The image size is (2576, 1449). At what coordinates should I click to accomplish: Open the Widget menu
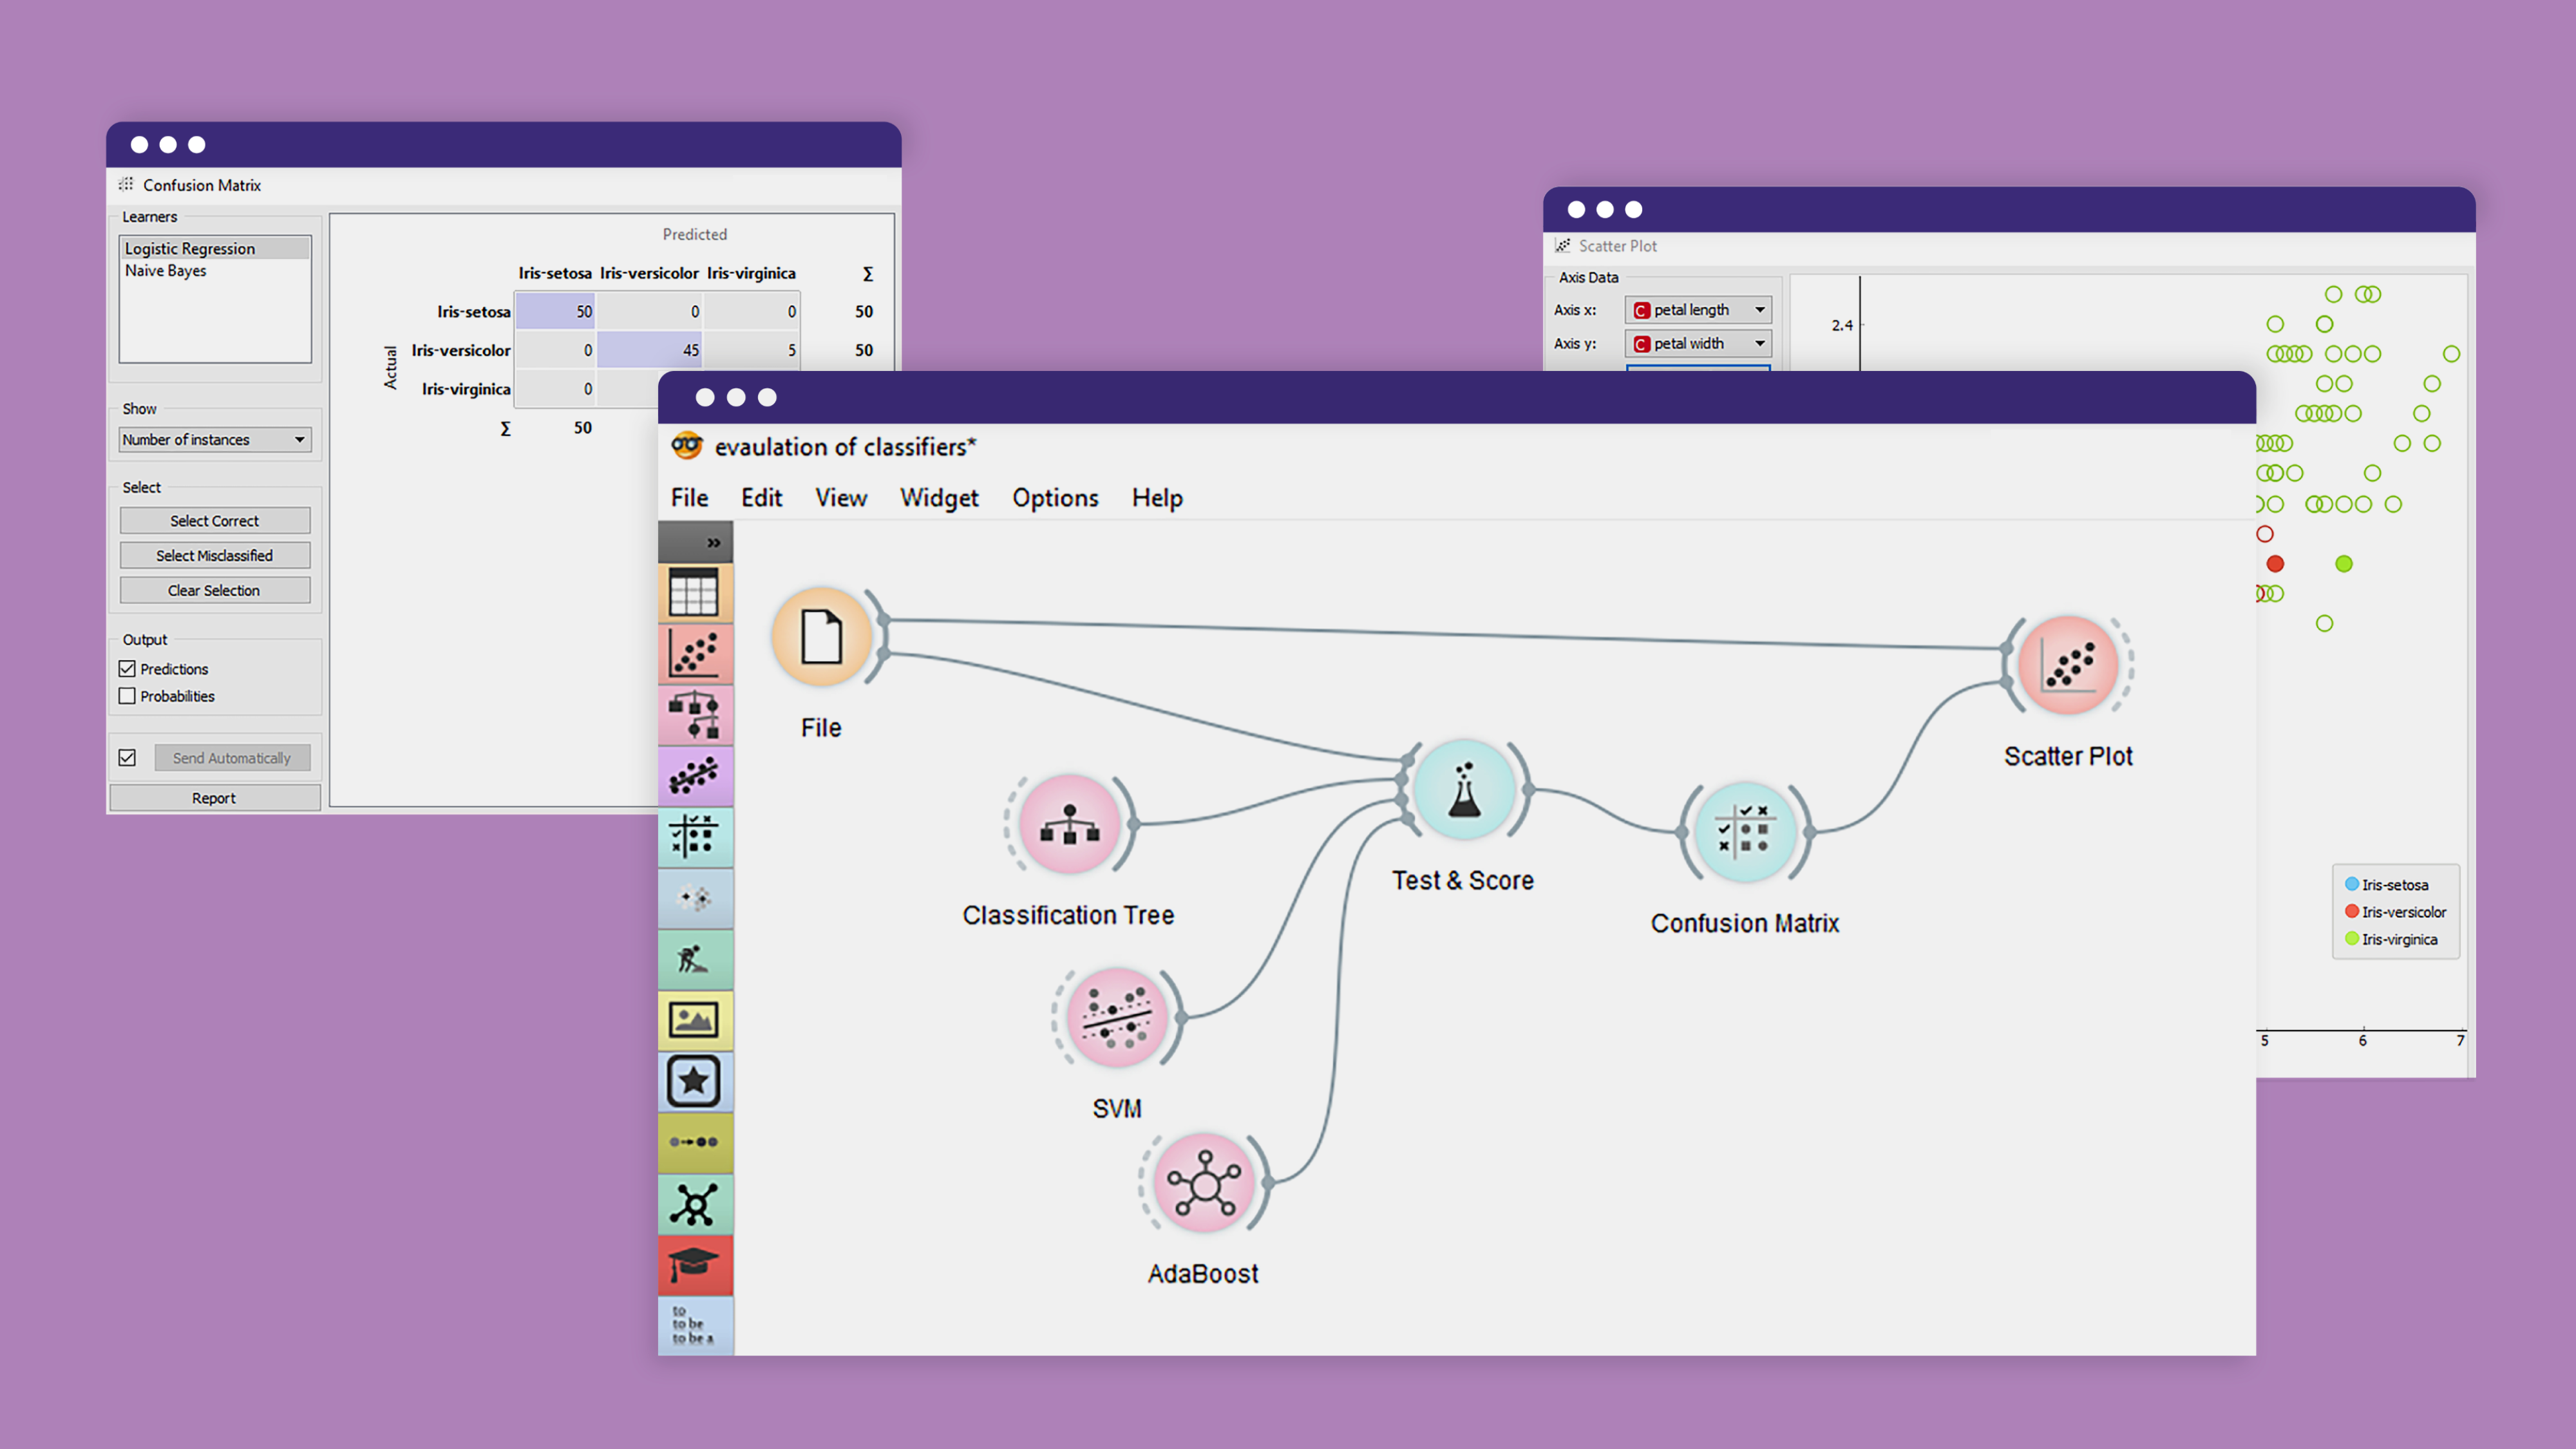click(x=939, y=498)
